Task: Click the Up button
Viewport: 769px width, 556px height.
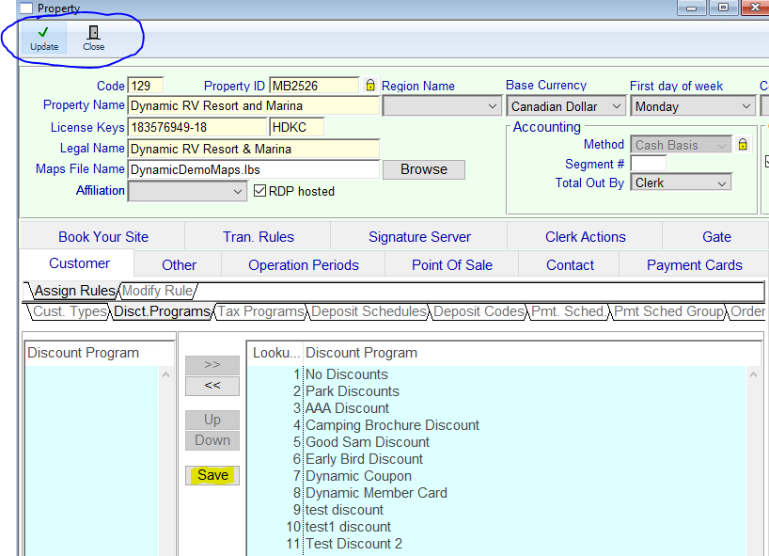Action: click(212, 420)
